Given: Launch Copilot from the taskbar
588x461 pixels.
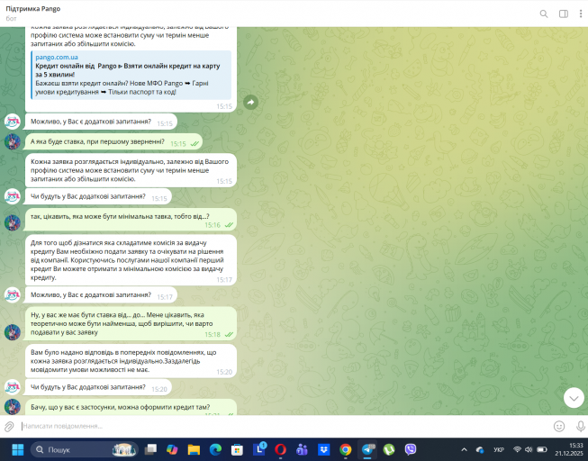Looking at the screenshot, I should pos(172,449).
